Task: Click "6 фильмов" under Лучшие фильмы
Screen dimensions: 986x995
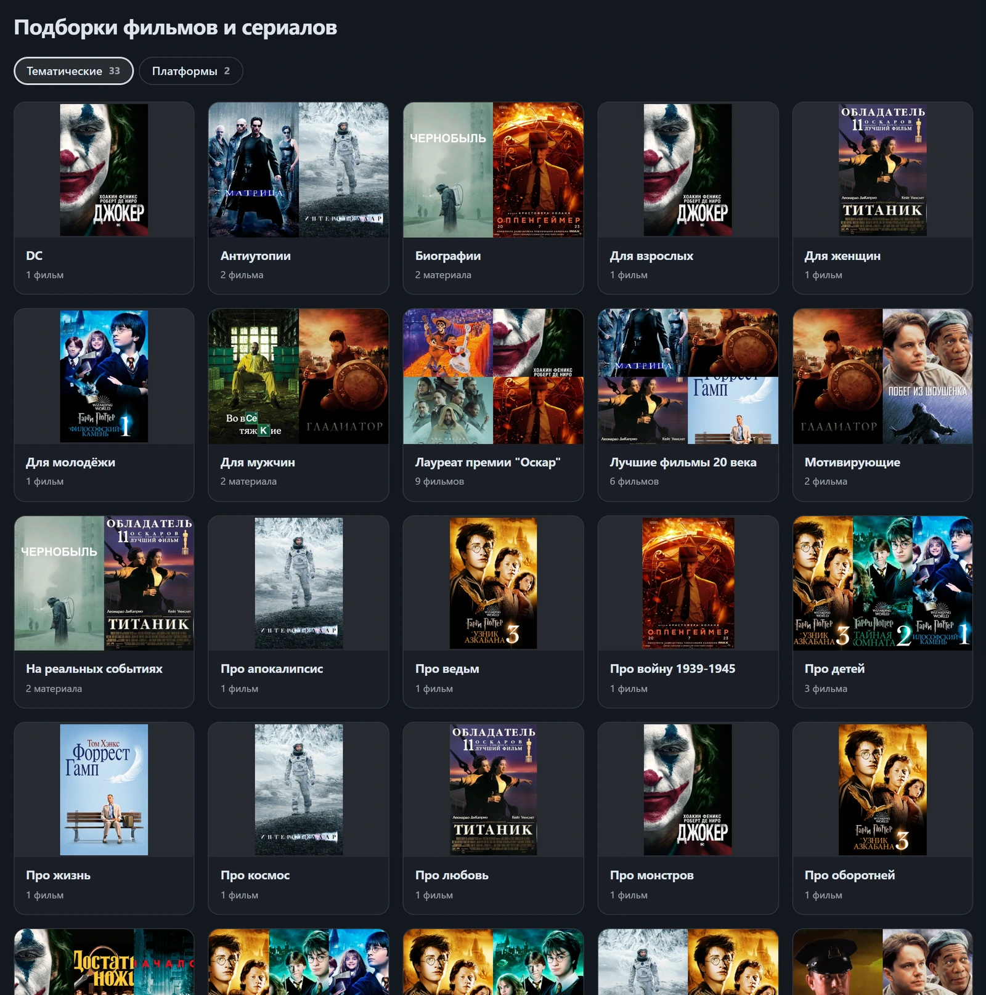Action: 634,481
